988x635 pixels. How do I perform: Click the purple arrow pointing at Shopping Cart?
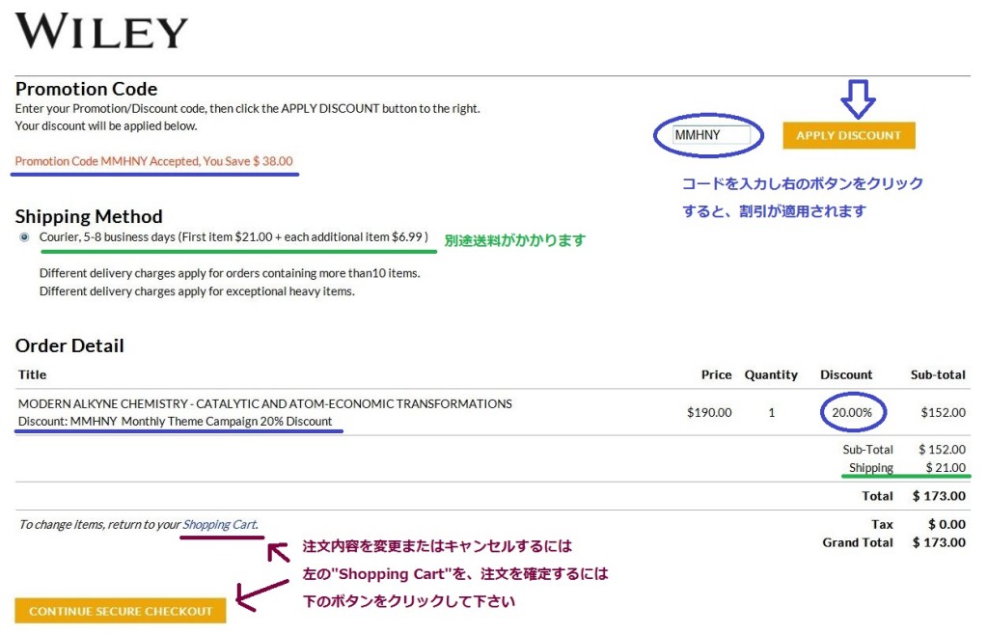click(x=278, y=551)
